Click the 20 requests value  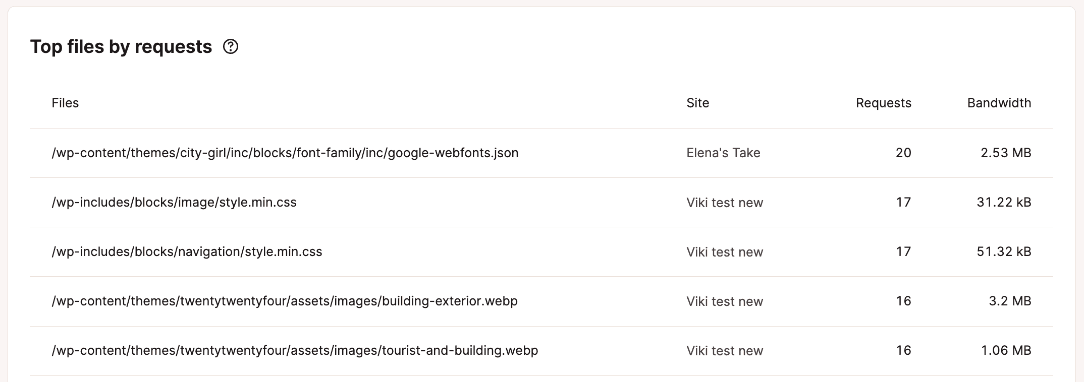point(903,153)
